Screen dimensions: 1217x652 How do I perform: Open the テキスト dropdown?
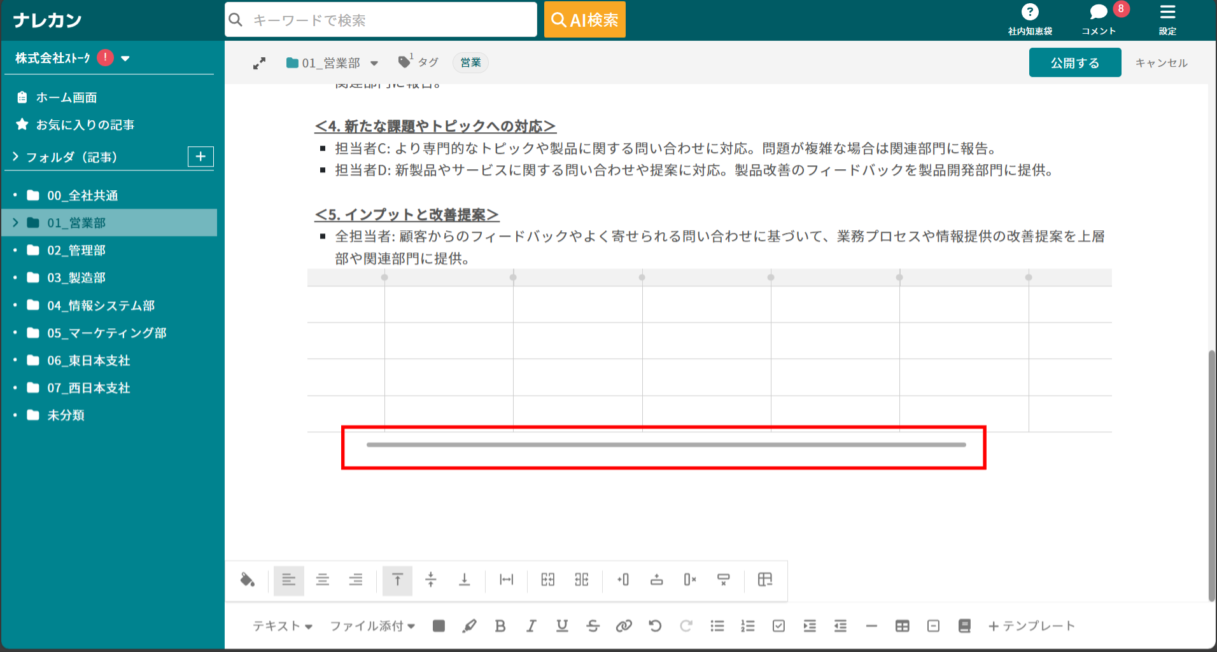tap(282, 626)
